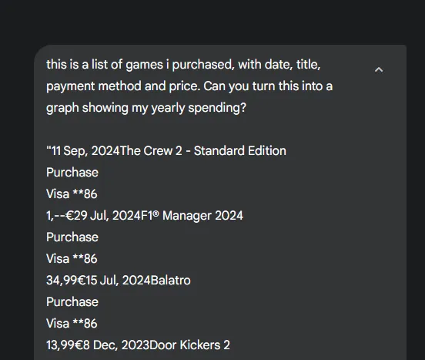Click the "graph showing my yearly spending?" line
Viewport: 425px width, 360px height.
[146, 108]
